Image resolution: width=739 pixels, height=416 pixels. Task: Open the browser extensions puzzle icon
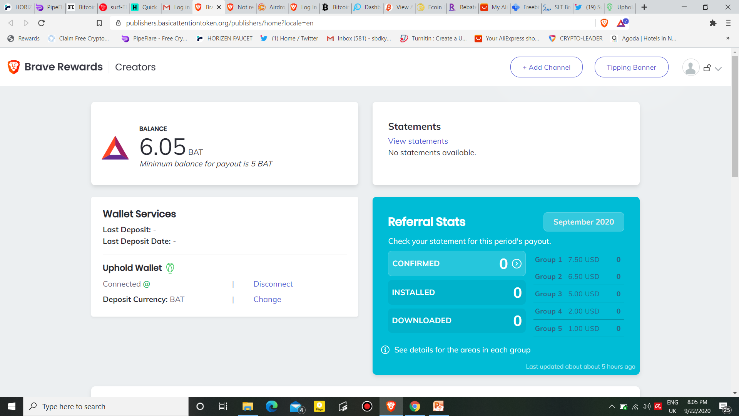pyautogui.click(x=713, y=23)
